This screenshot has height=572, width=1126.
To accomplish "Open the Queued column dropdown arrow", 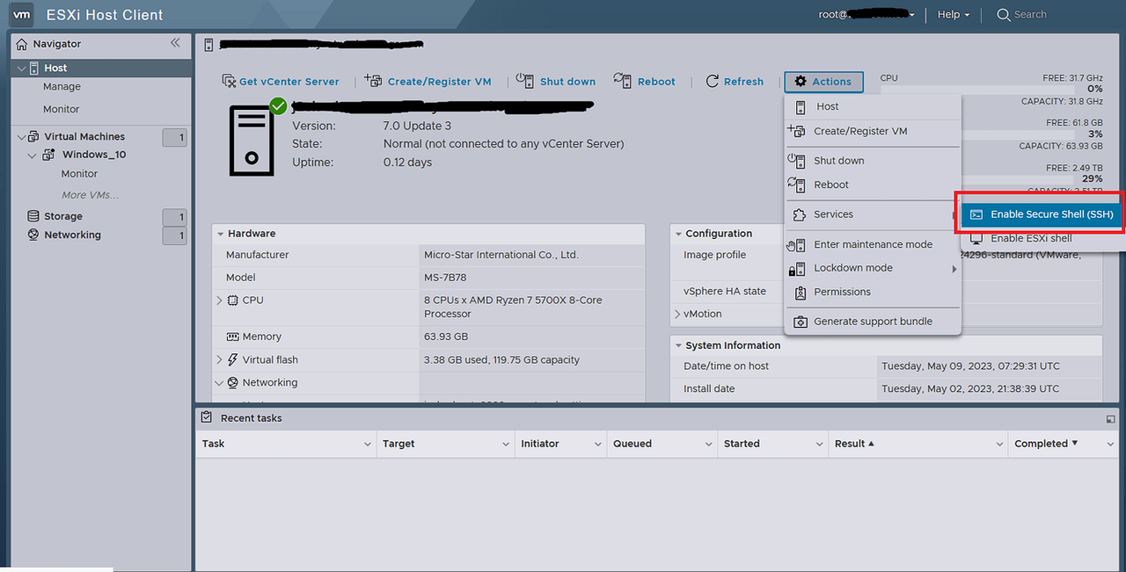I will 708,445.
